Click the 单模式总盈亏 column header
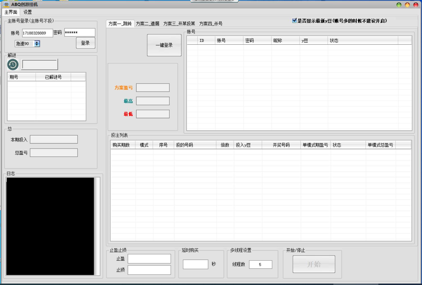The height and width of the screenshot is (285, 422). pos(380,145)
